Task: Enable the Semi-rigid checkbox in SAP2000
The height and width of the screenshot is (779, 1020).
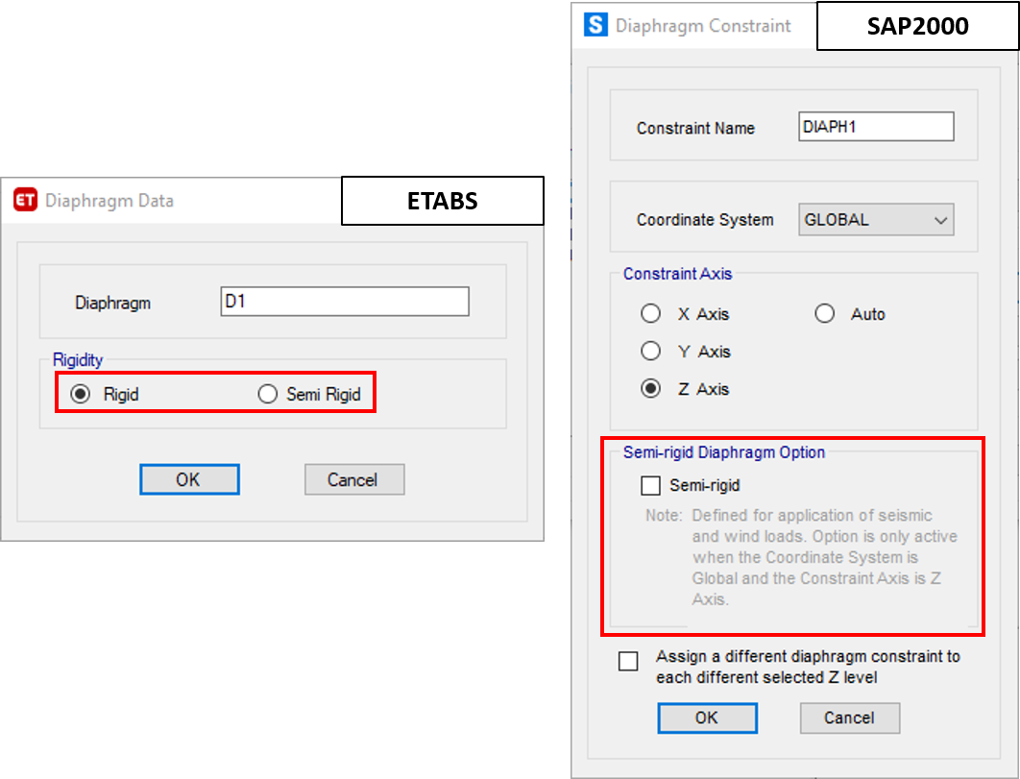Action: pyautogui.click(x=651, y=485)
